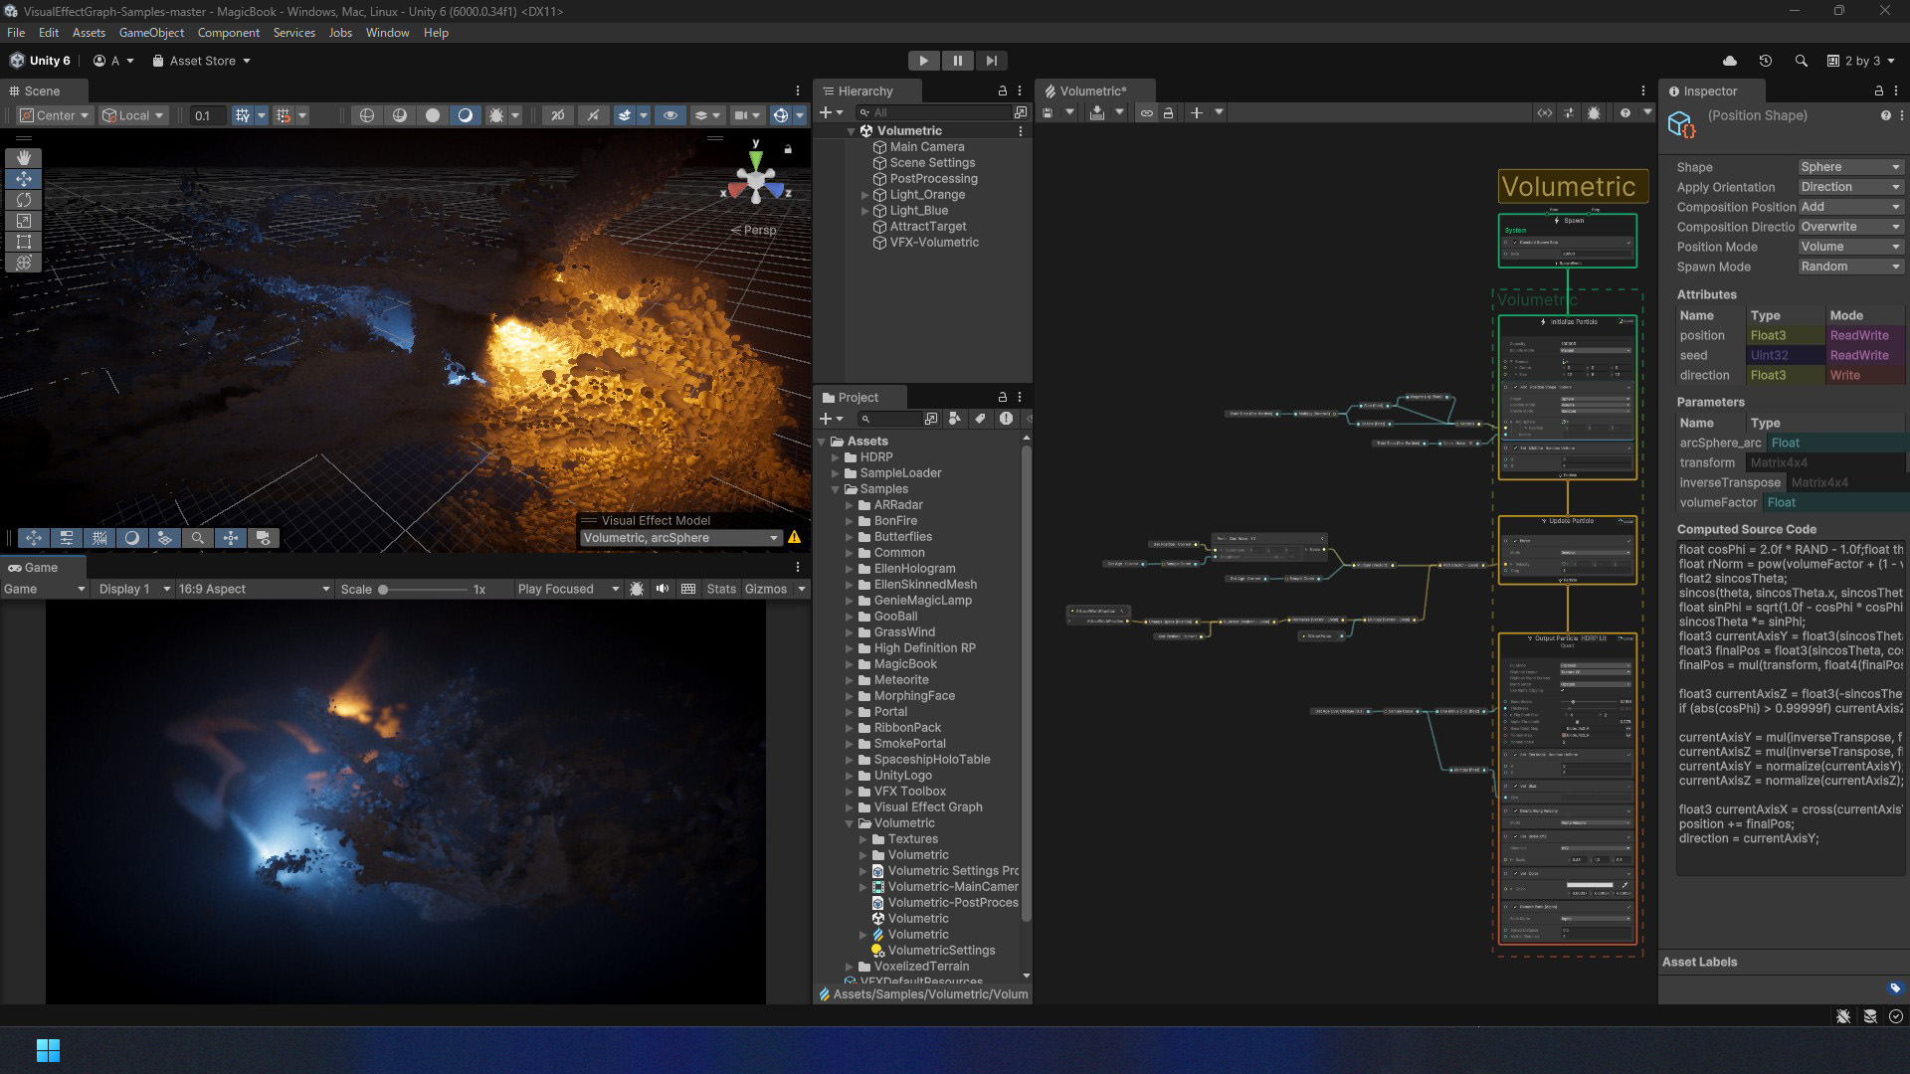
Task: Select the Hand view tool
Action: [x=24, y=158]
